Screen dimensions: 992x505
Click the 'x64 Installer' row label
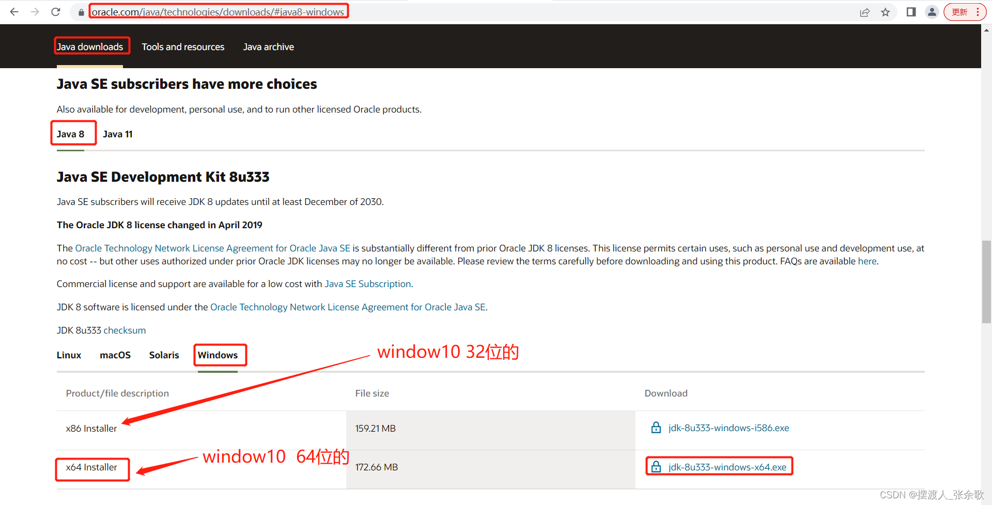click(91, 467)
